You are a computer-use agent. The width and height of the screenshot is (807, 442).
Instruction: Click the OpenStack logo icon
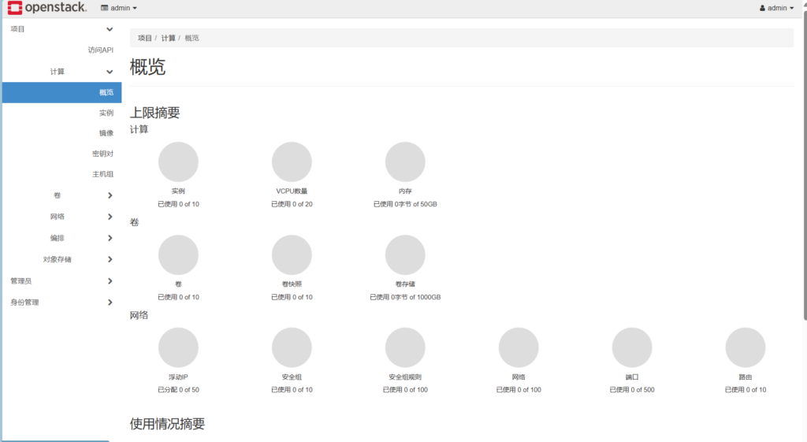pos(15,8)
